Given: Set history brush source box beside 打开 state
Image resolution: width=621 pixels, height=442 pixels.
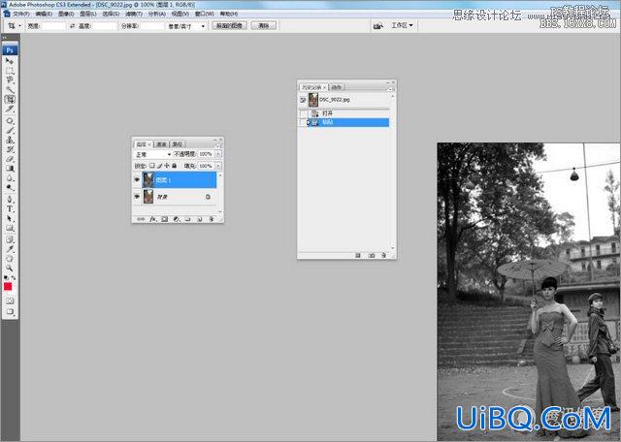Looking at the screenshot, I should (303, 113).
